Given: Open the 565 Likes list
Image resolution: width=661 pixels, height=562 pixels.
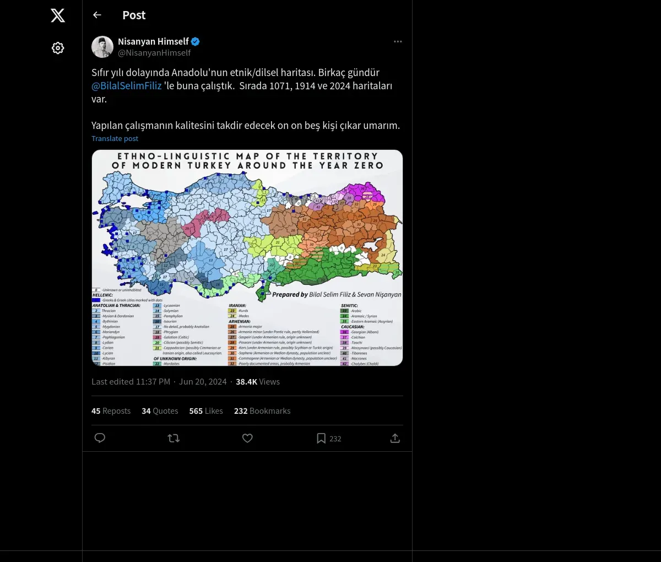Looking at the screenshot, I should point(206,411).
